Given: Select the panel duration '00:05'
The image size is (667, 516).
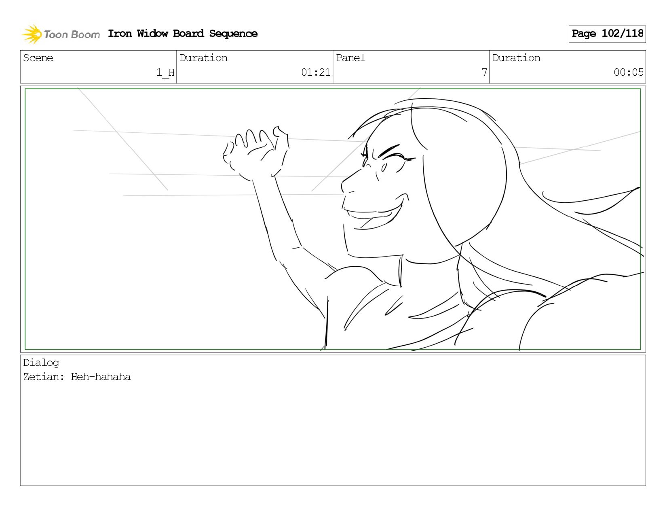Looking at the screenshot, I should tap(628, 72).
